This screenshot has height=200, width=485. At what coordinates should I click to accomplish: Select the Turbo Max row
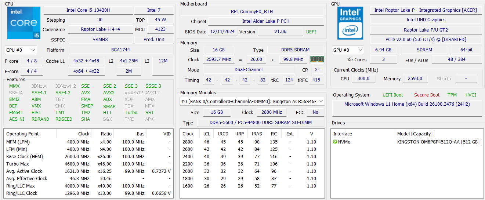click(88, 164)
